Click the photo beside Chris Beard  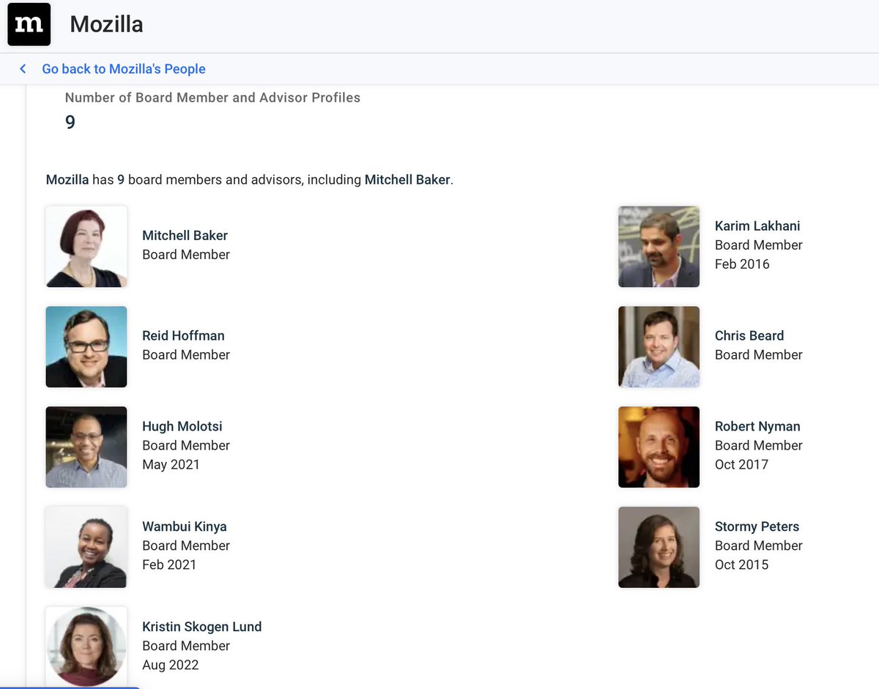coord(659,346)
